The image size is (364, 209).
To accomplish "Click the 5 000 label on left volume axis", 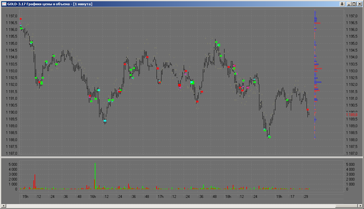I will point(12,165).
